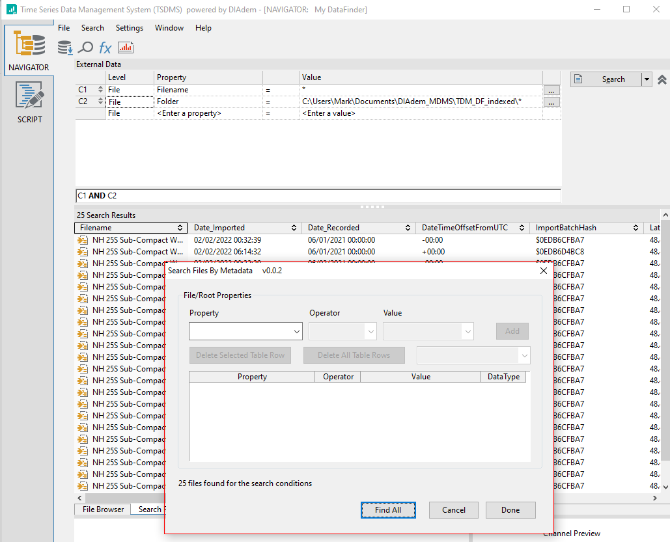670x542 pixels.
Task: Click the Filename column sort arrows
Action: coord(180,228)
